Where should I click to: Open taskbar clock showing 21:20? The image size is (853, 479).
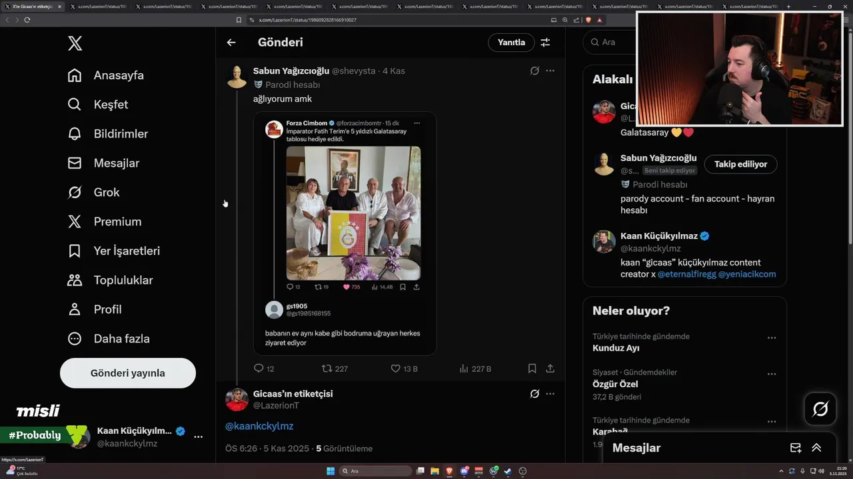(838, 471)
